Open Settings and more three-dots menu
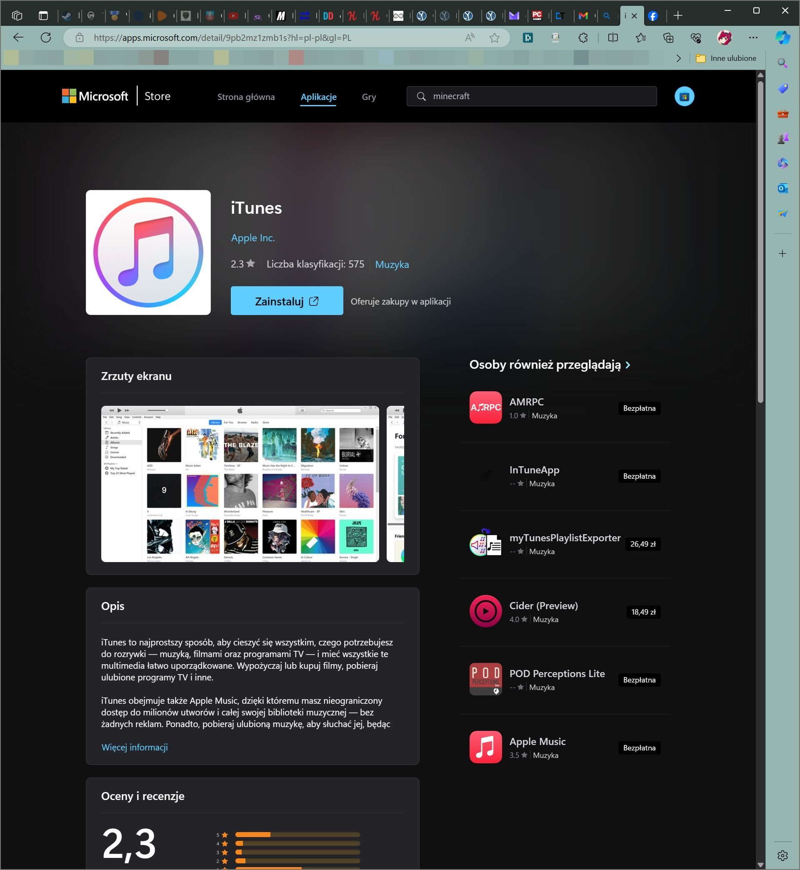This screenshot has height=870, width=800. click(753, 37)
